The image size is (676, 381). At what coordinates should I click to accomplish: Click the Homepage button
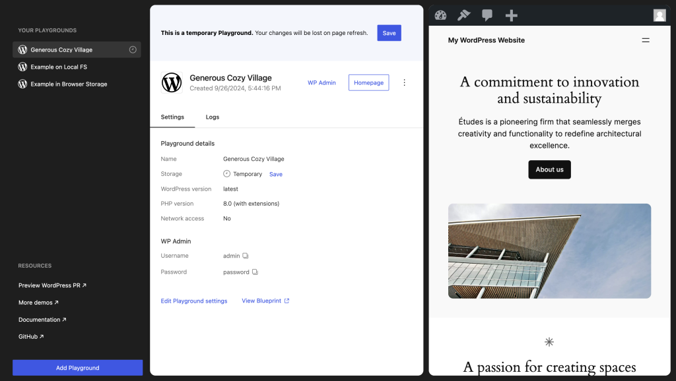point(368,82)
